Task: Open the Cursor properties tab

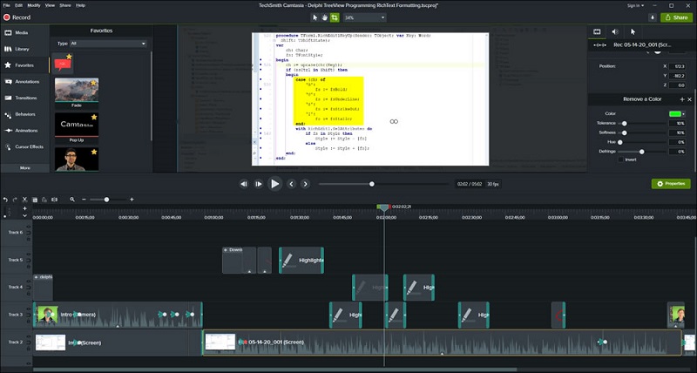Action: [633, 31]
